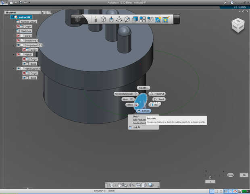Choose Look At from context menu
The width and height of the screenshot is (250, 194).
[x=136, y=127]
